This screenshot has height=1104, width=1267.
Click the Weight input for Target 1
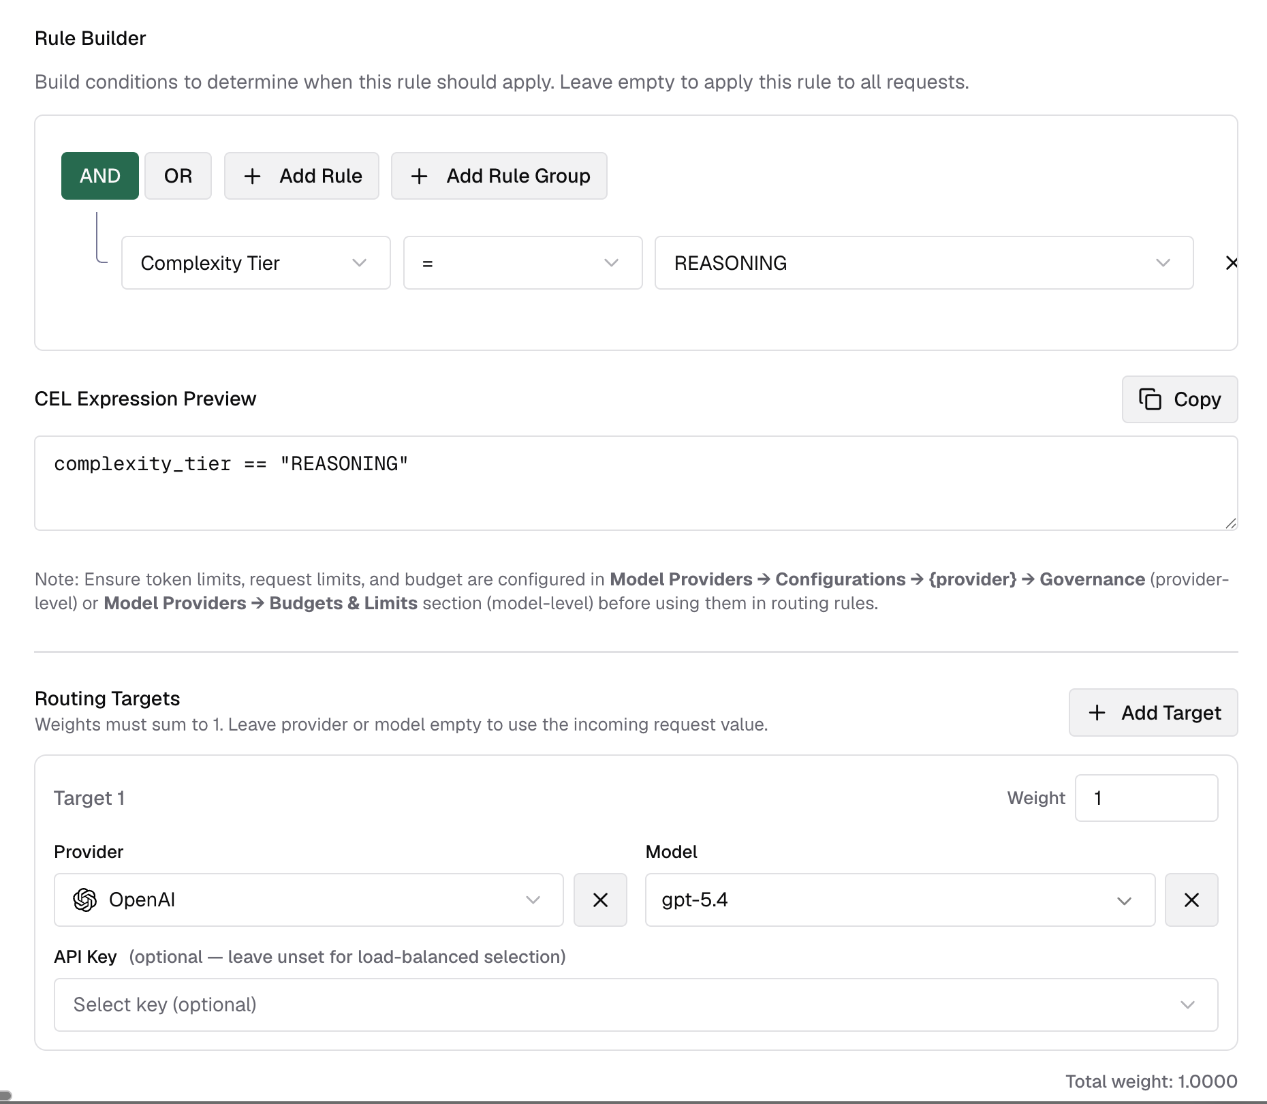(1146, 798)
